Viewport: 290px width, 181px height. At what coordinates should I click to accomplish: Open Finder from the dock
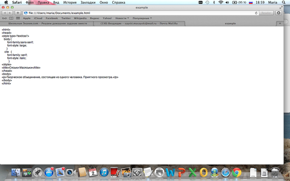16,172
